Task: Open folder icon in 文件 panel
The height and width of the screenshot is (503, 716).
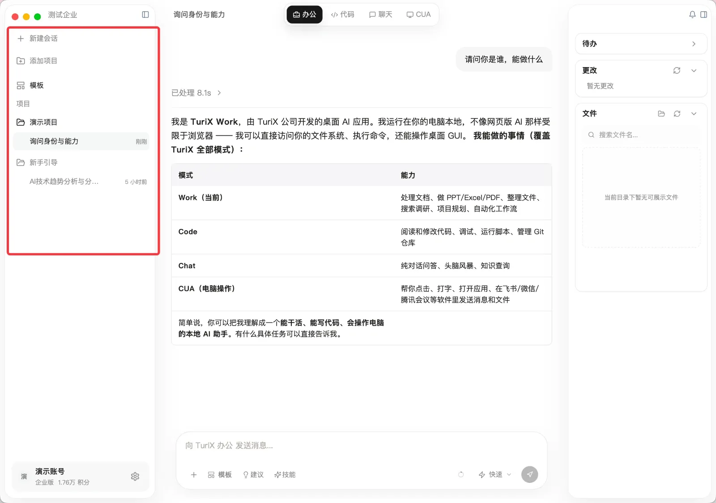Action: [x=661, y=114]
